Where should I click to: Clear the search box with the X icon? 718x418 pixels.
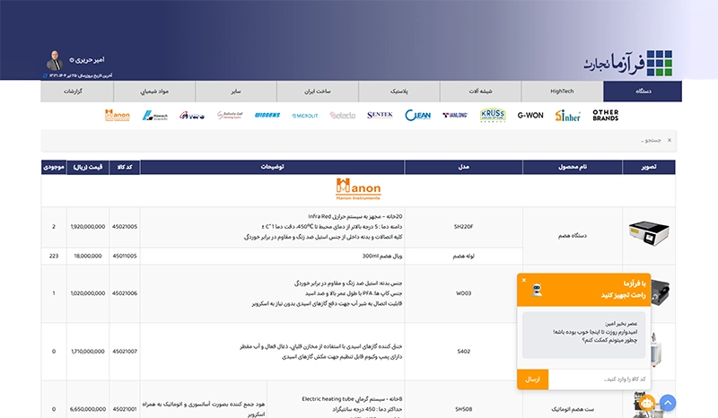coord(670,140)
